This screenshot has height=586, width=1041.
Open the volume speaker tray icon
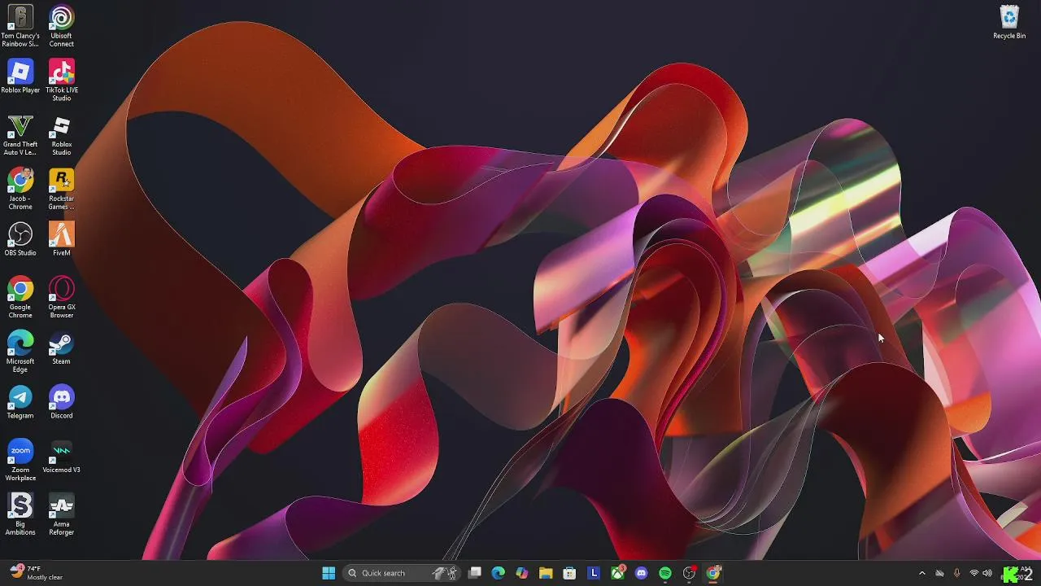point(987,573)
